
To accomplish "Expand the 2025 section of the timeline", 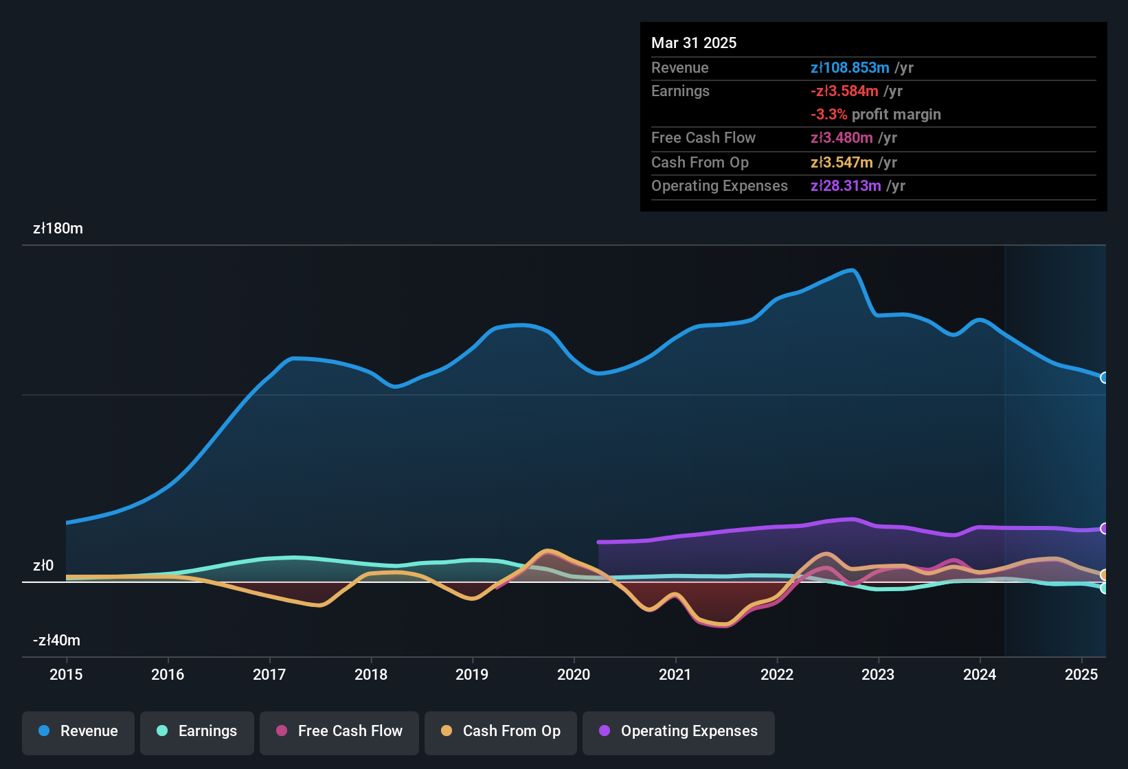I will coord(1083,675).
